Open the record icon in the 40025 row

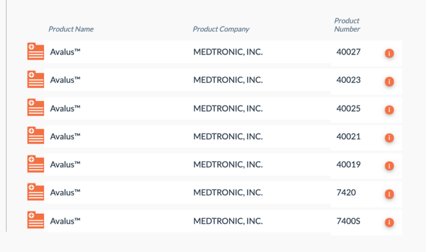(x=35, y=107)
